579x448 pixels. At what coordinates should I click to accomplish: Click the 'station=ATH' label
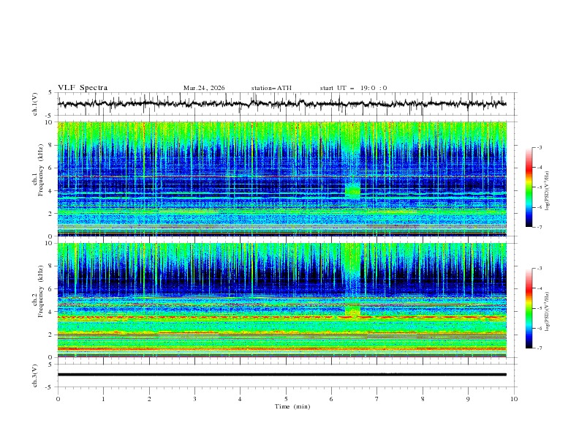tap(271, 88)
